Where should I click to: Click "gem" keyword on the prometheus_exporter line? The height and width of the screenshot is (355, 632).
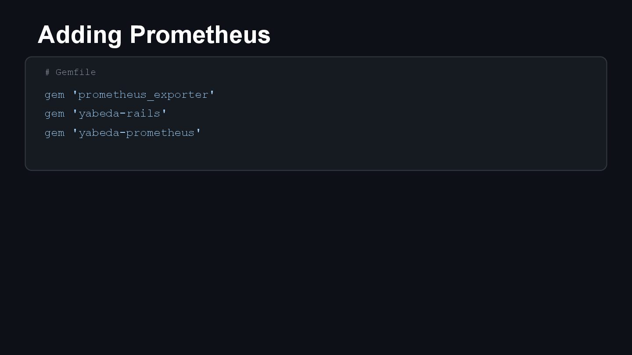tap(54, 95)
